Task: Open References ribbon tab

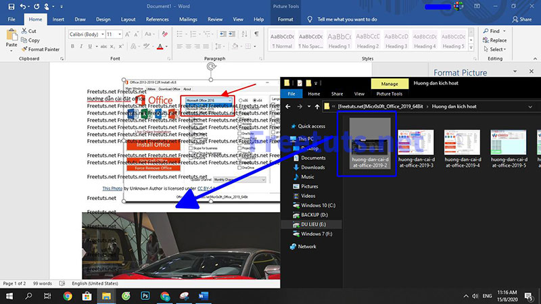Action: tap(158, 20)
